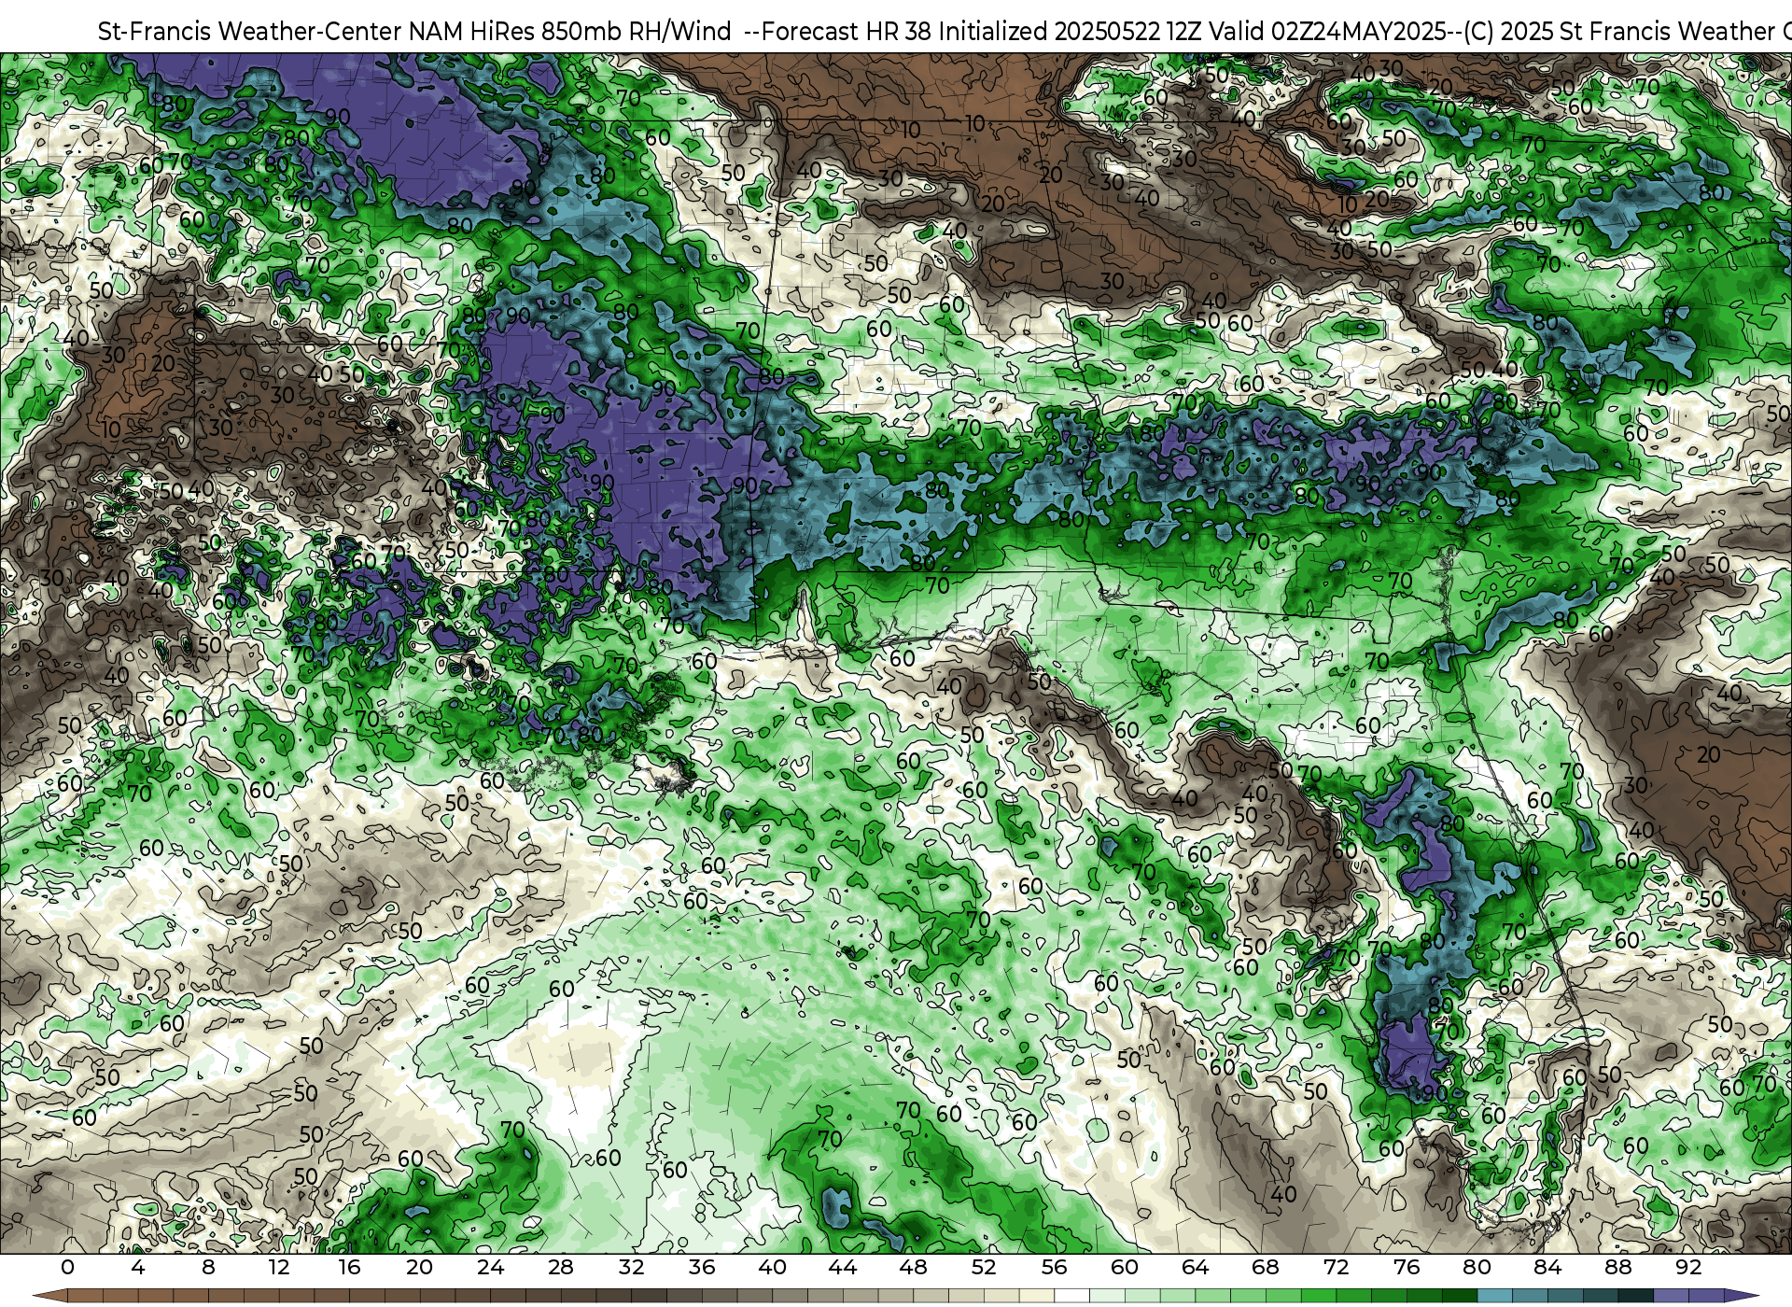Click the colorbar tick label '92'
Screen dimensions: 1792x1307
click(x=1688, y=1267)
